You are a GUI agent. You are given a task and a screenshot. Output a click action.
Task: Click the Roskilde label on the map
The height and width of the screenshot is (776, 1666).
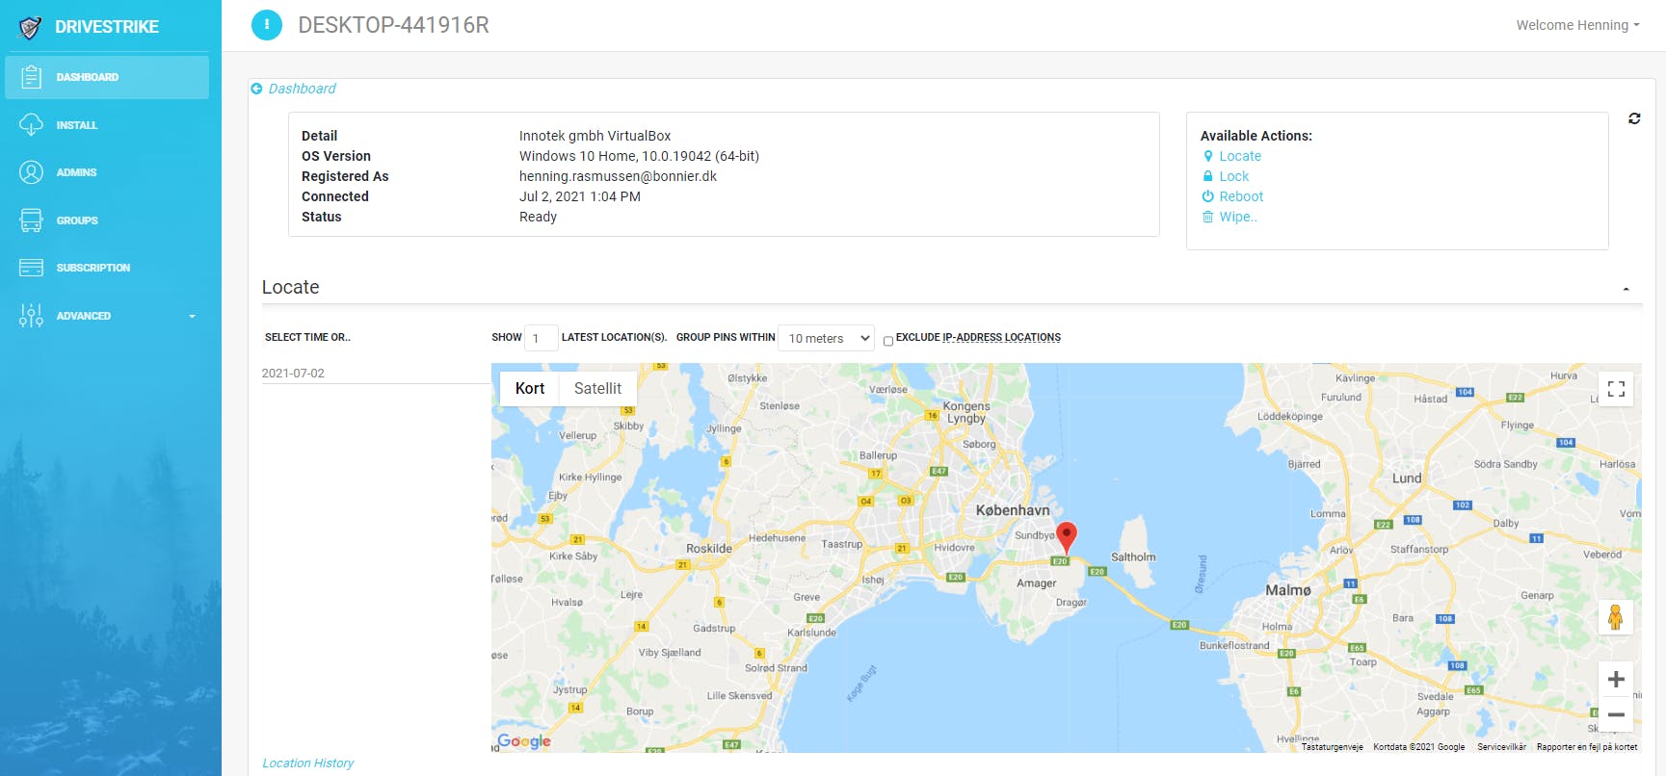click(x=709, y=549)
